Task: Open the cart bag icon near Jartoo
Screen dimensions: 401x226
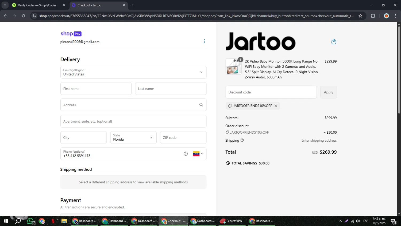Action: coord(334,42)
